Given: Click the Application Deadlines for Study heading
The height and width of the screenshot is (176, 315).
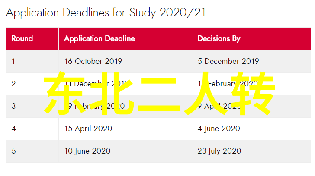Looking at the screenshot, I should coord(106,13).
